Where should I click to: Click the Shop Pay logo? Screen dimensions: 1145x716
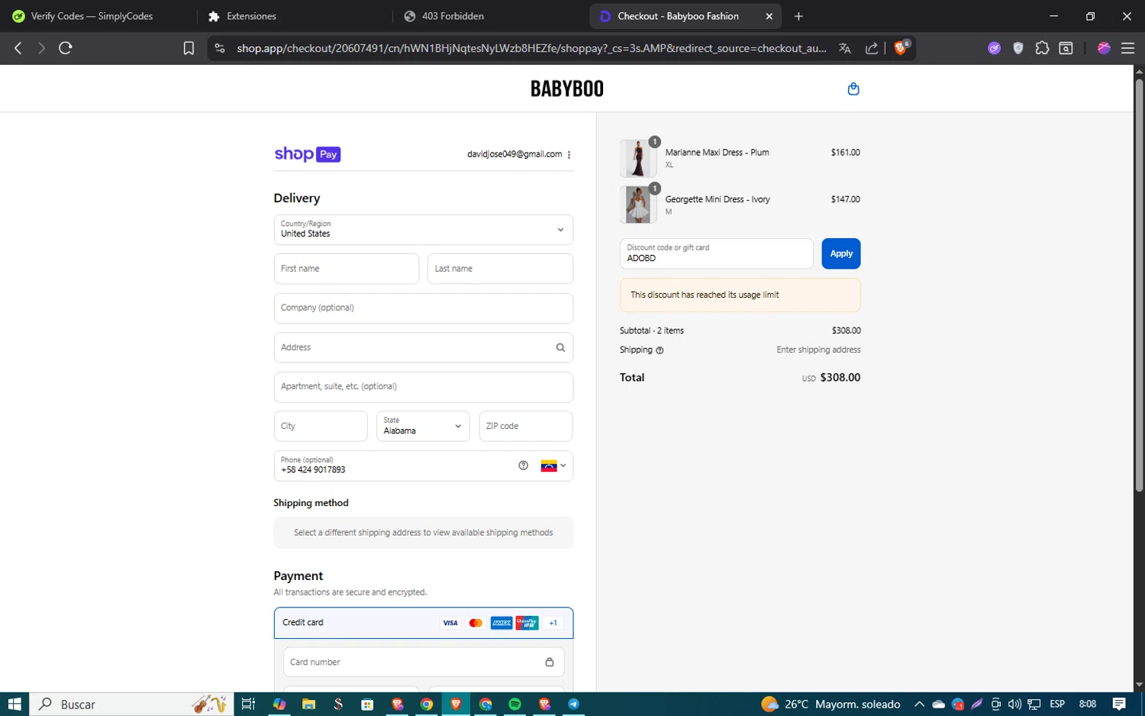(x=307, y=154)
